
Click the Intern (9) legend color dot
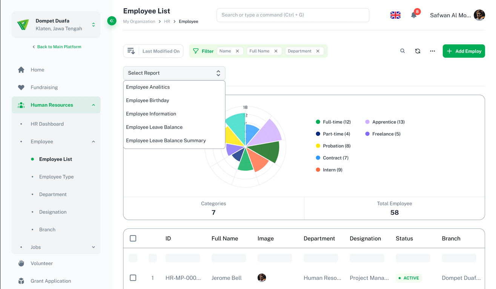pyautogui.click(x=318, y=170)
